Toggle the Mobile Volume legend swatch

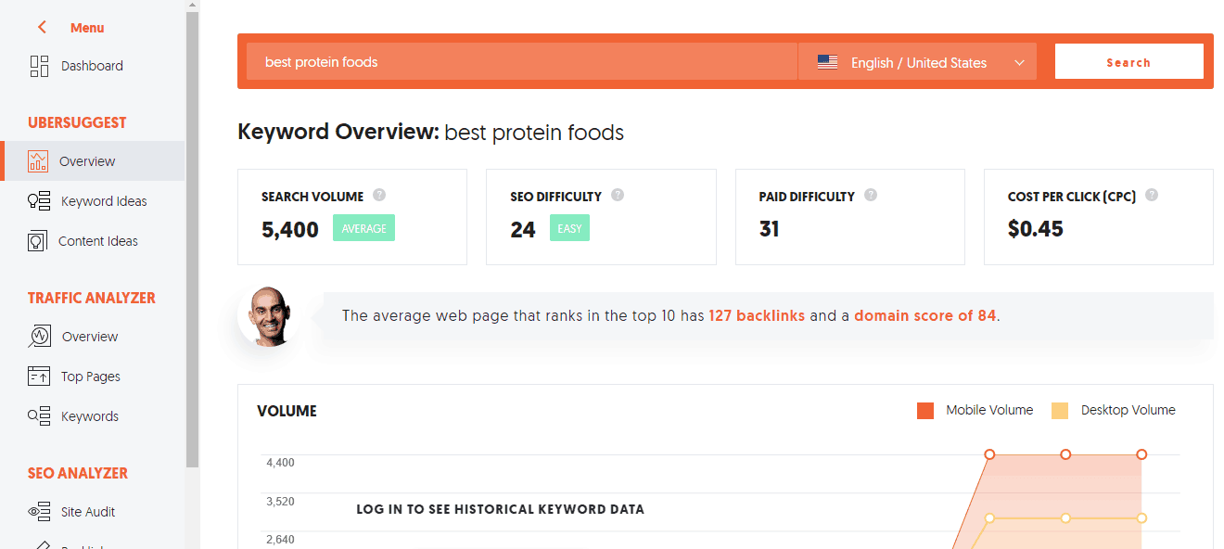click(x=925, y=411)
